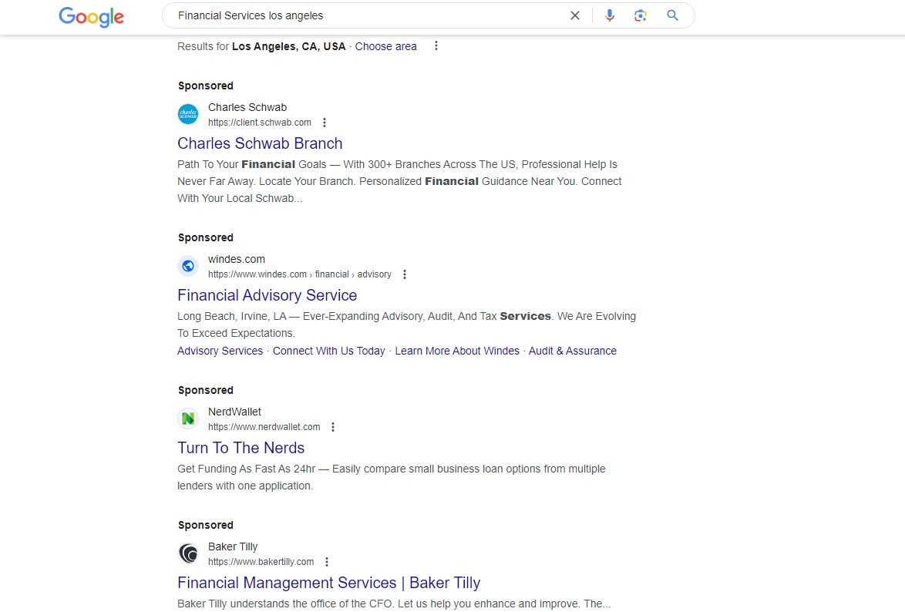Click Connect With Us Today sitelink
Screen dimensions: 905x612
328,351
